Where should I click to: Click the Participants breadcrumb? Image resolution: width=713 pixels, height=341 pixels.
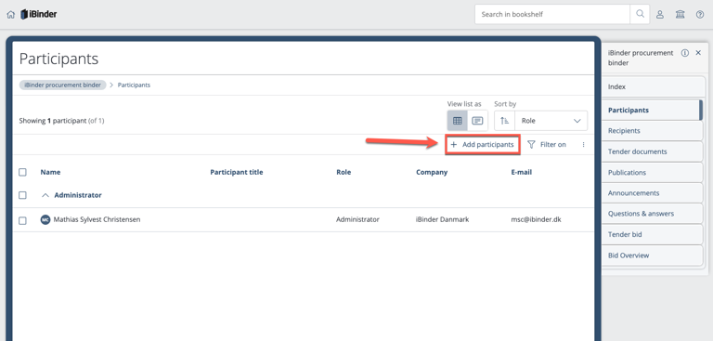tap(134, 85)
